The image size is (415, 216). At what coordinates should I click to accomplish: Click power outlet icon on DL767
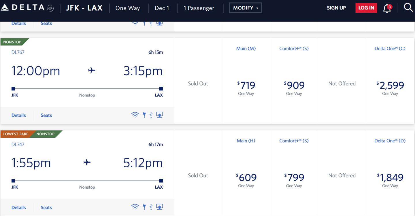pos(144,115)
